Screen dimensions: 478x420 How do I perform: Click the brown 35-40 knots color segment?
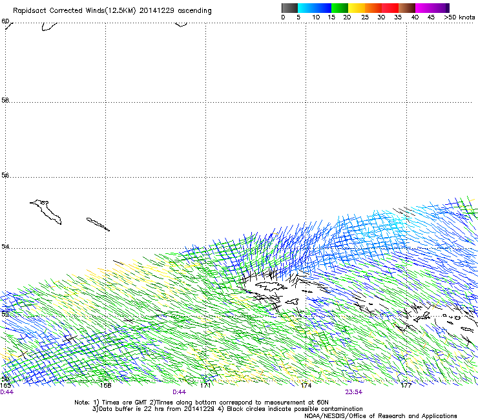point(407,8)
